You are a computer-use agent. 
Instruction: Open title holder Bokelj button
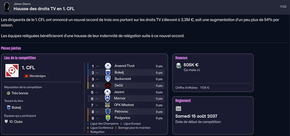(x=14, y=108)
